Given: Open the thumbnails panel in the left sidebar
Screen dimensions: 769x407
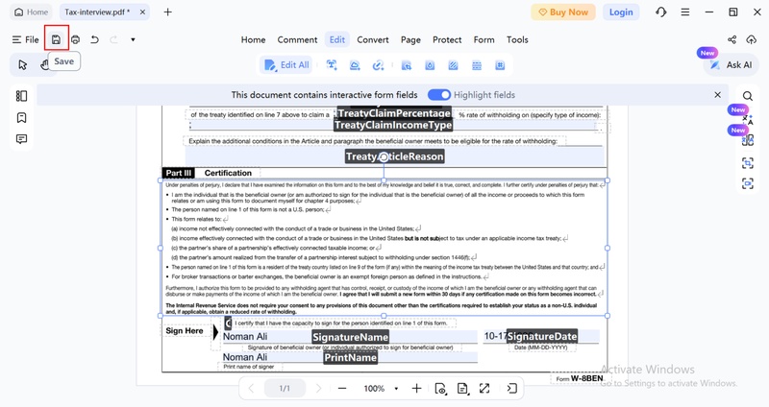Looking at the screenshot, I should click(x=21, y=96).
